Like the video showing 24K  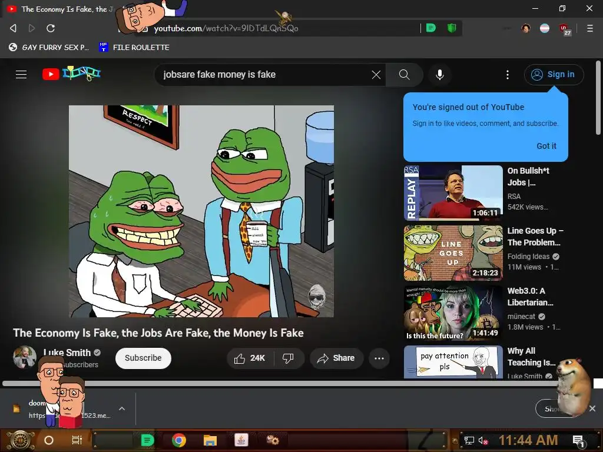(x=250, y=358)
